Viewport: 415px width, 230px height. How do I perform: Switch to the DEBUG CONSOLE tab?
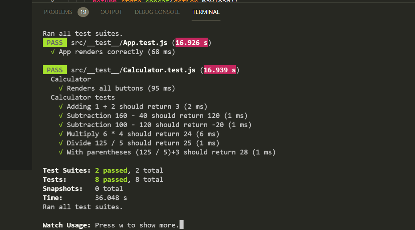click(x=157, y=12)
